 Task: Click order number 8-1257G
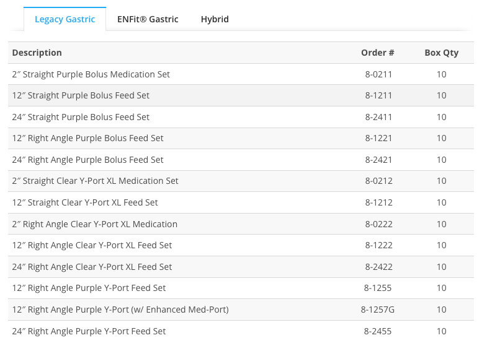click(x=378, y=310)
